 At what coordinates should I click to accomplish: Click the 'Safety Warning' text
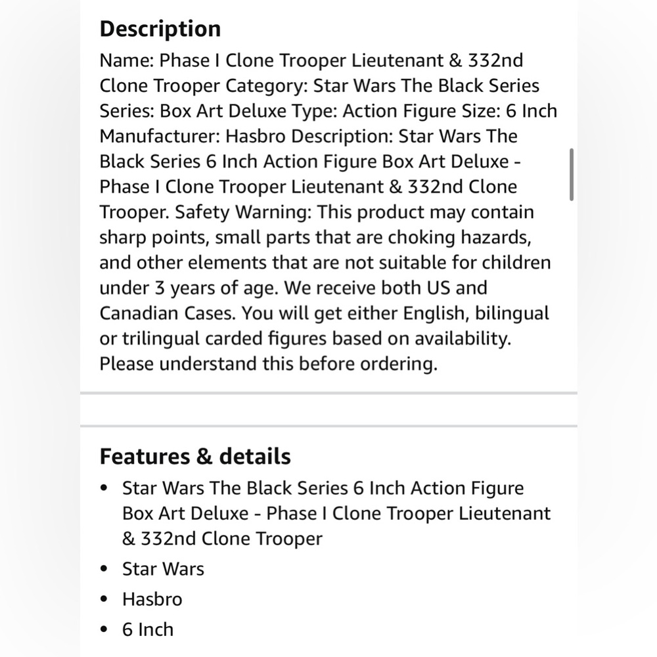pyautogui.click(x=242, y=212)
